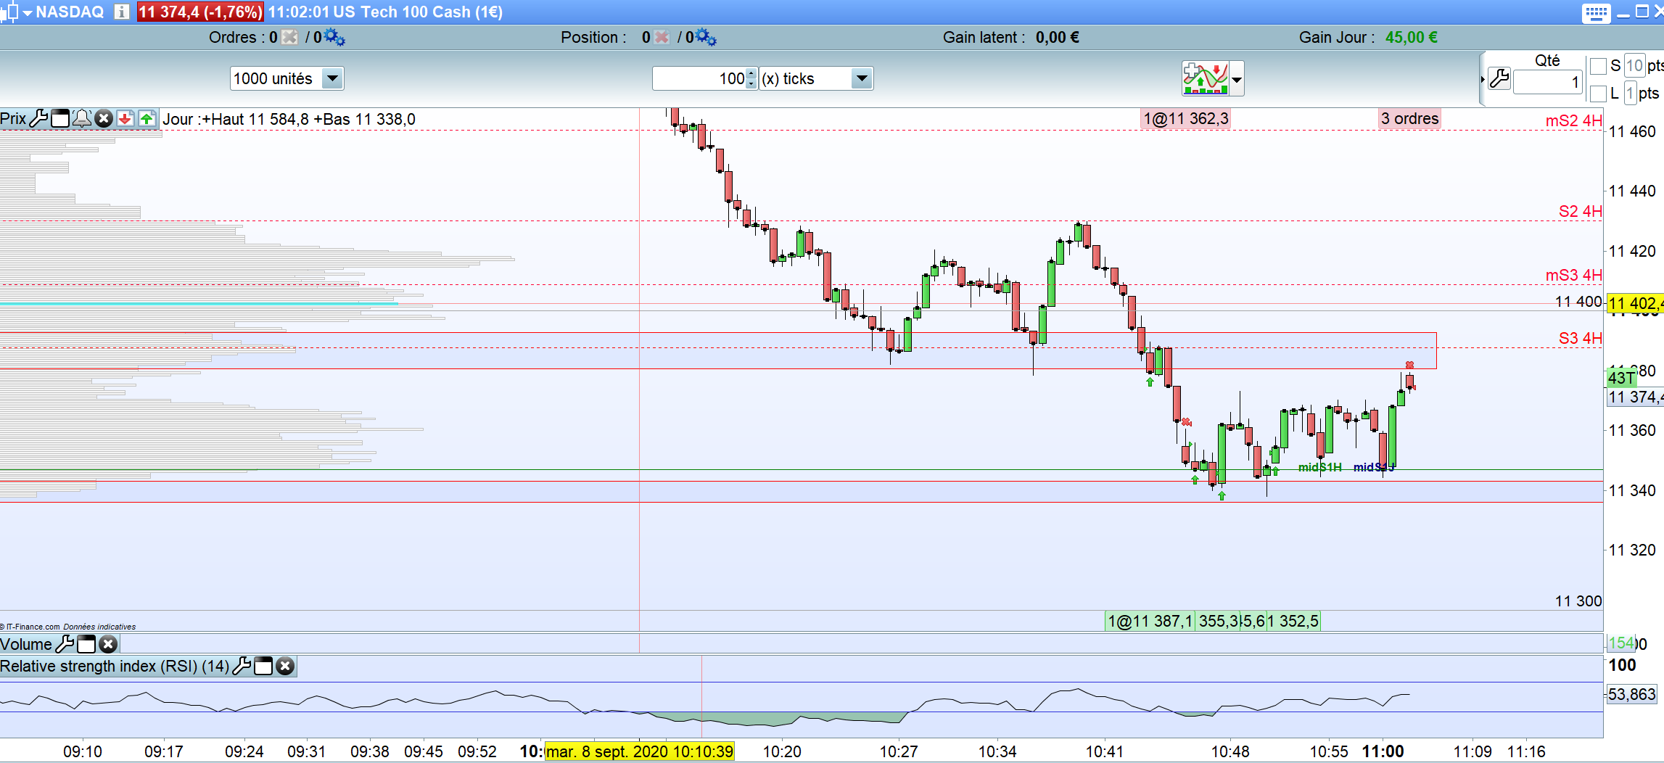Select the 1@11 362,3 order label
Image resolution: width=1664 pixels, height=763 pixels.
1186,119
